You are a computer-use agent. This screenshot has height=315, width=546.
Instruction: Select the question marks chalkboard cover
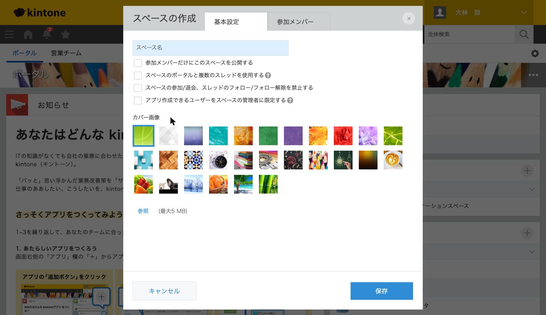(x=293, y=160)
